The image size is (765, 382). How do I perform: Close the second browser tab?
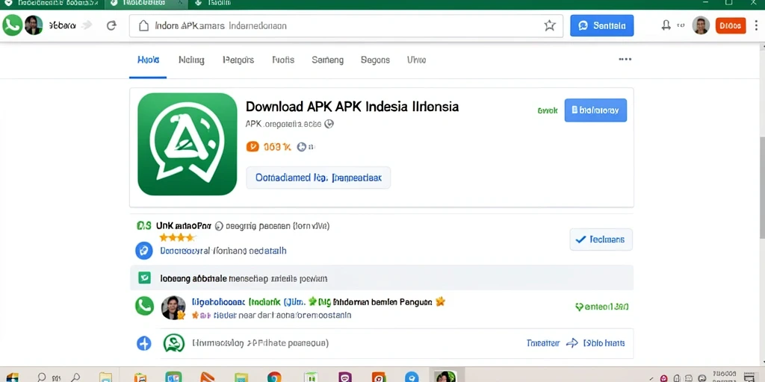(x=179, y=3)
